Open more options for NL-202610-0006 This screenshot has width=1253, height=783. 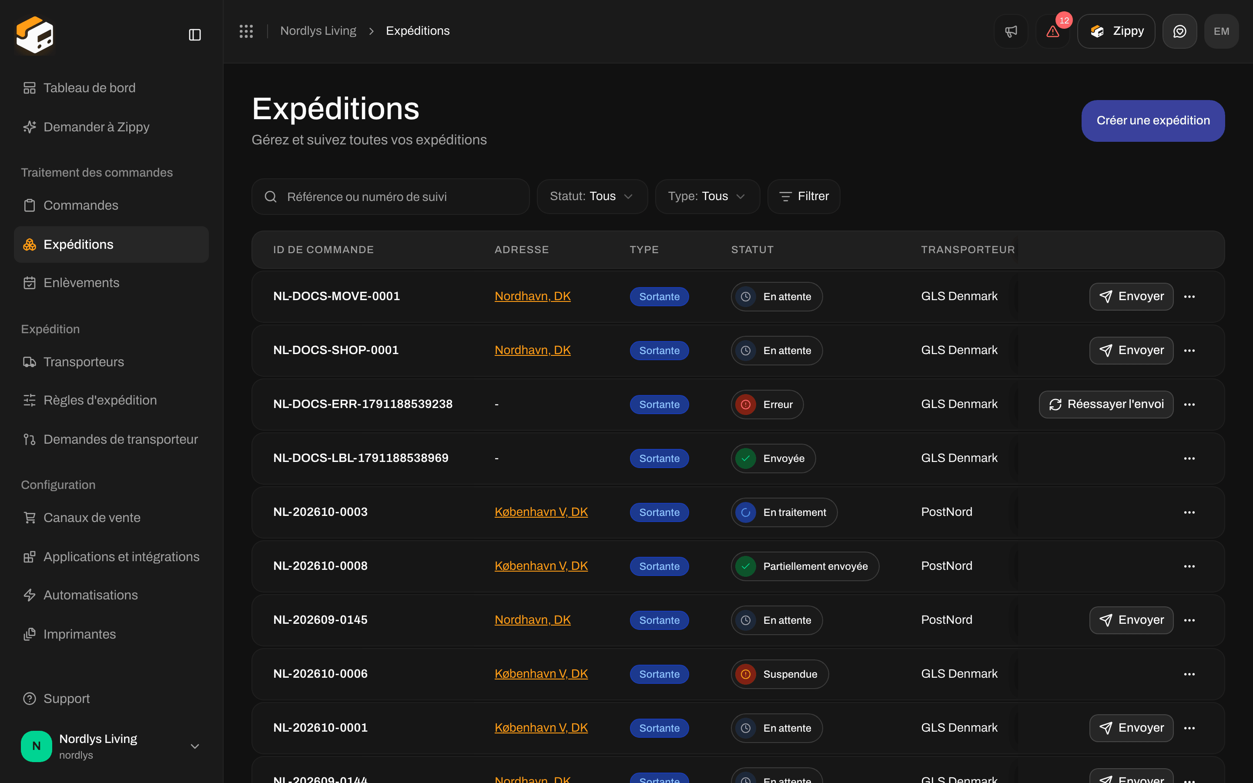[x=1189, y=674]
